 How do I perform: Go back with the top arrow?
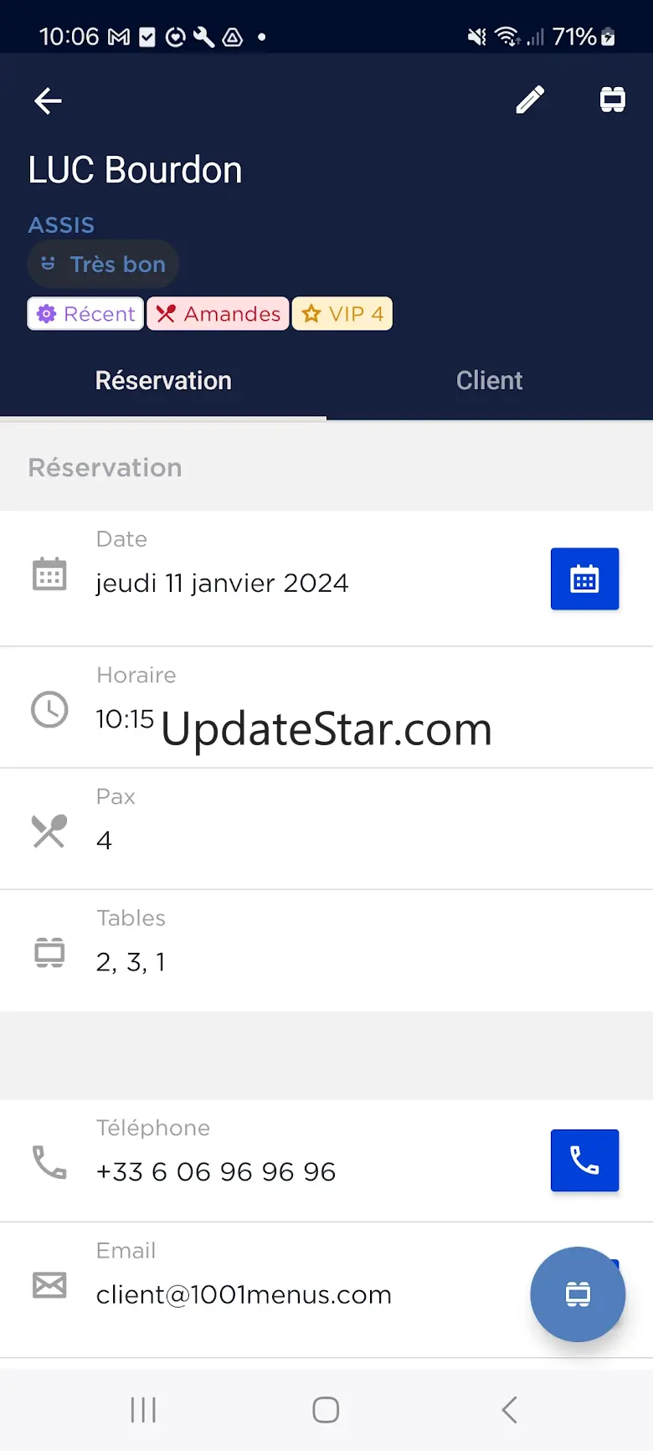48,101
